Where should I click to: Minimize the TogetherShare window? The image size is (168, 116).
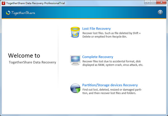tap(148, 2)
